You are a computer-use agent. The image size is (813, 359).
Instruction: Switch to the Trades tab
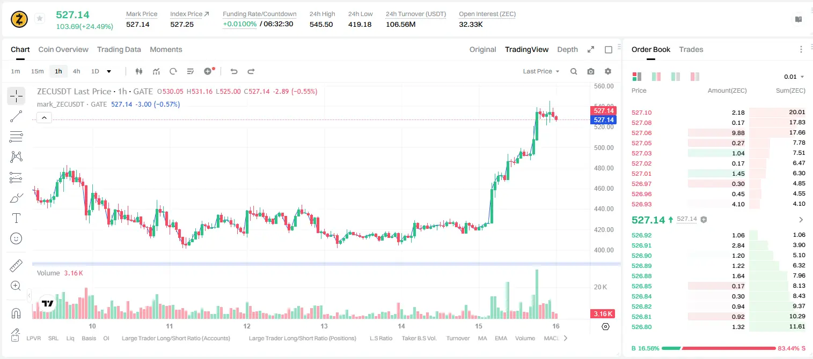click(x=691, y=49)
